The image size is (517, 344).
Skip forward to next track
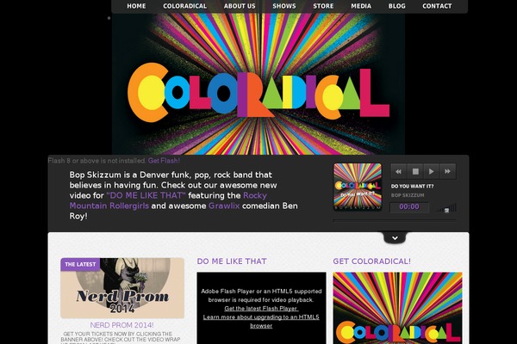[x=447, y=171]
